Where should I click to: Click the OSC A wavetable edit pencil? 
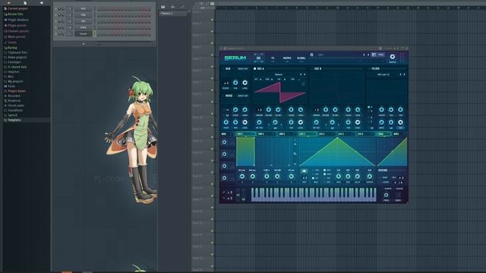click(304, 83)
